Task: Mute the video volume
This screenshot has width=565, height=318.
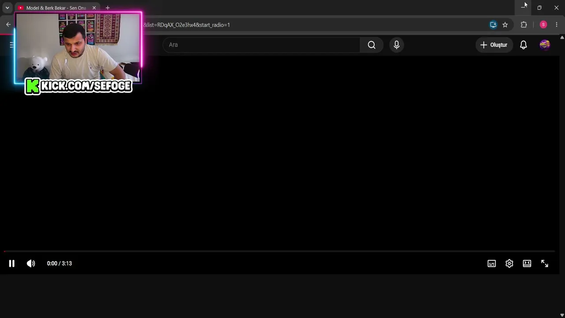Action: click(30, 263)
